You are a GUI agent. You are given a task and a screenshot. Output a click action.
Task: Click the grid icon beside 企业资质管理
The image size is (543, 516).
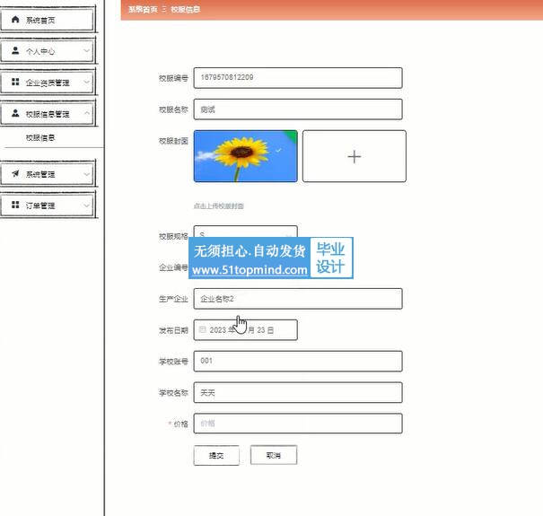[x=15, y=82]
